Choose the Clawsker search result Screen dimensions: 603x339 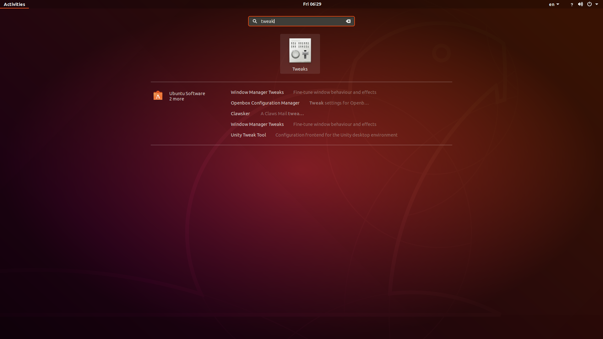(240, 114)
